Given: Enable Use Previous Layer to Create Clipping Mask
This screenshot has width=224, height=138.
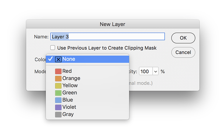Looking at the screenshot, I should 53,48.
